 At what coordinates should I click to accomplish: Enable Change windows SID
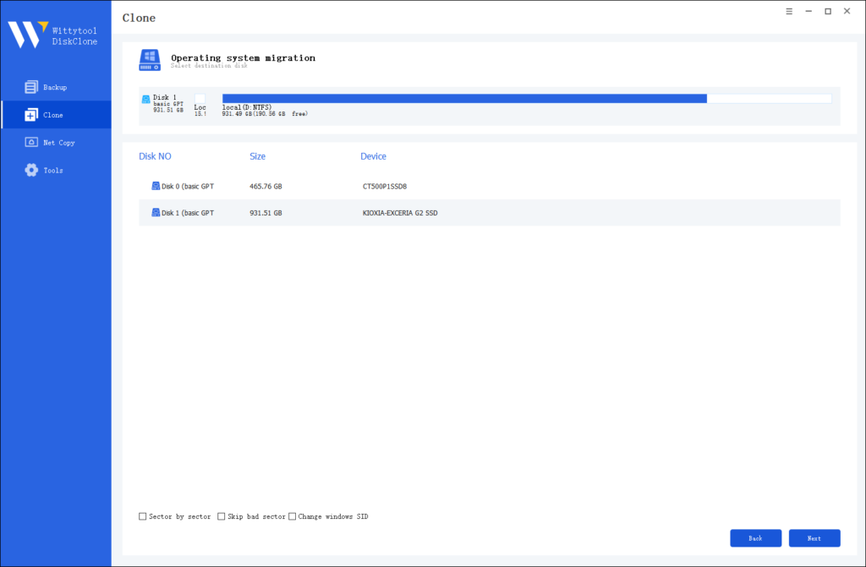pos(293,516)
